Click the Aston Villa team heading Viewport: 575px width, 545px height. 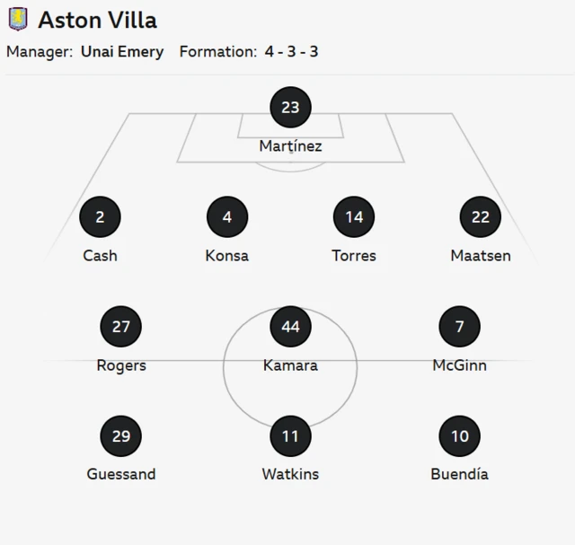click(97, 20)
